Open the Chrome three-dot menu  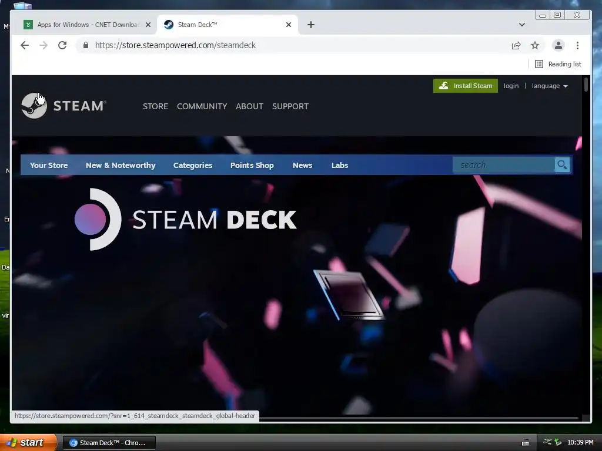tap(577, 45)
